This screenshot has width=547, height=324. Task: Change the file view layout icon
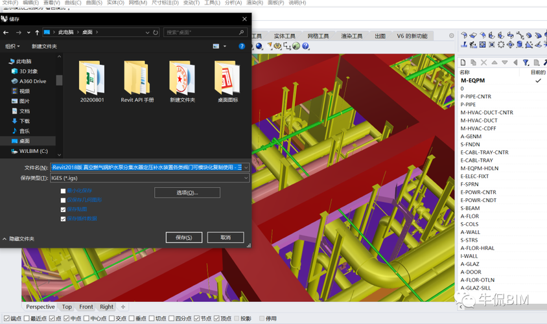tap(216, 46)
